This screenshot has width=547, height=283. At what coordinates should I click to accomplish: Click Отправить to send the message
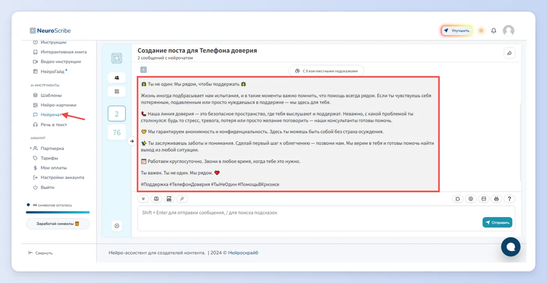[497, 222]
